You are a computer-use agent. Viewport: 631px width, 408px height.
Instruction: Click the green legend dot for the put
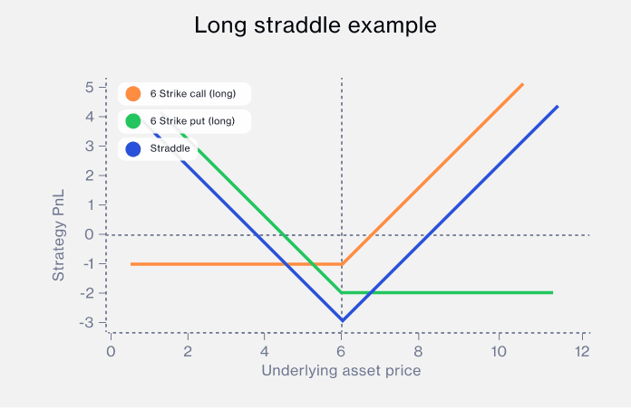133,121
